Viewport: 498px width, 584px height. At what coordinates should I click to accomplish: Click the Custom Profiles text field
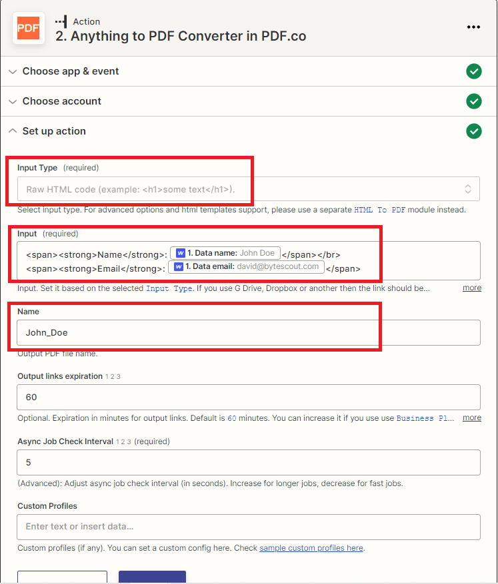click(x=248, y=525)
